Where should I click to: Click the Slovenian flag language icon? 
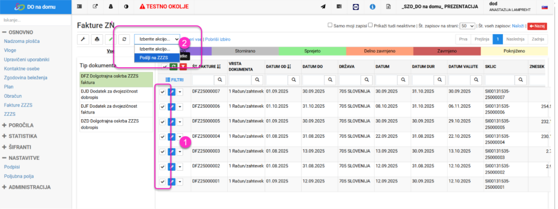[545, 7]
